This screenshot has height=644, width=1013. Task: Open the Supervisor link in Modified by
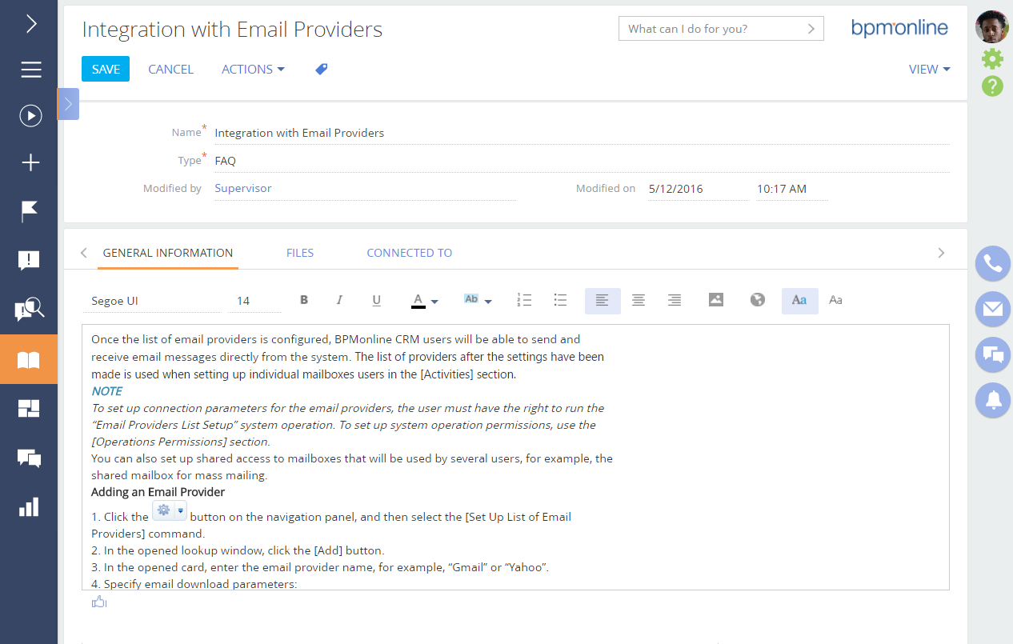coord(243,189)
